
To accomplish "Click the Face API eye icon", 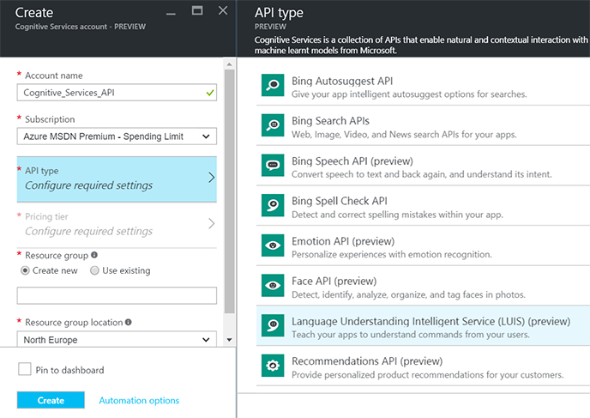I will (x=273, y=286).
